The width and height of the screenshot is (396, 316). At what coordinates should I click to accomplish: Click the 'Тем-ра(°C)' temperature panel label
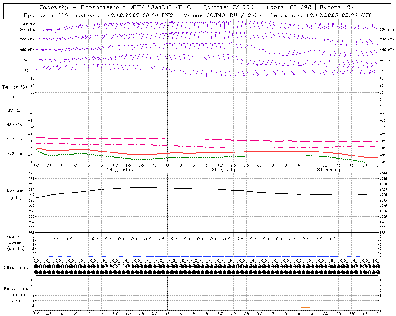[15, 87]
